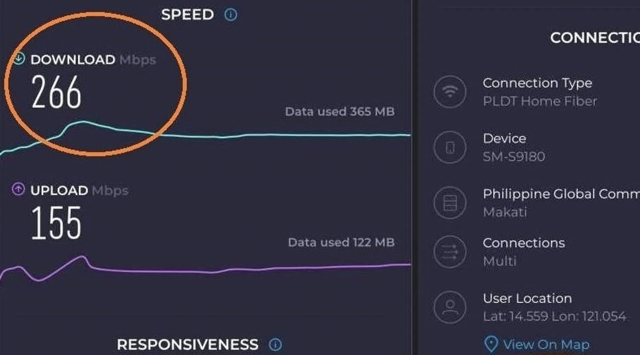Click the Speed info icon
The height and width of the screenshot is (355, 640).
point(231,15)
